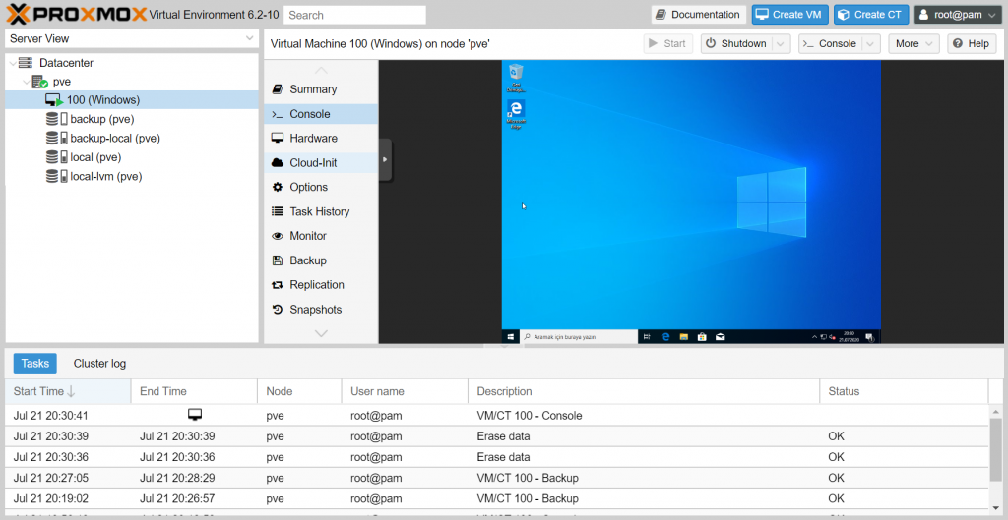
Task: Click the Console toolbar button
Action: coord(830,43)
